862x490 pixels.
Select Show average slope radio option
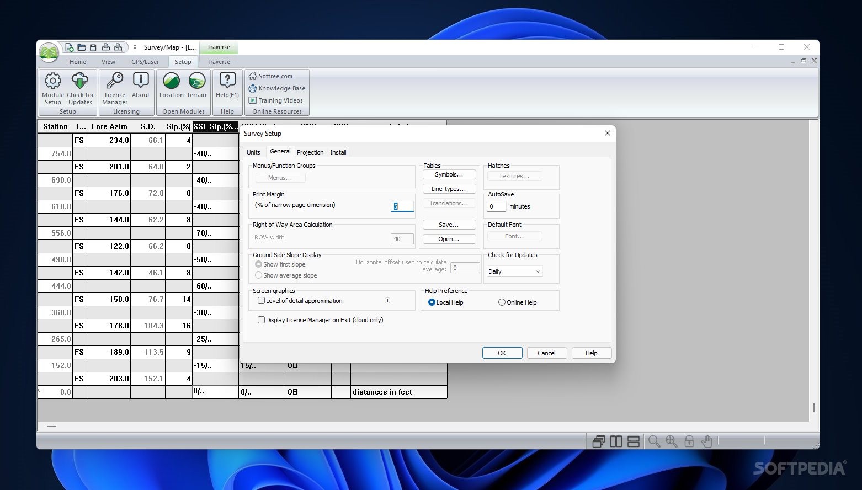pyautogui.click(x=258, y=275)
